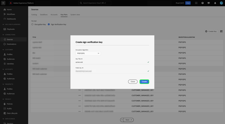Click Next pagination button
Screen dimensions: 225x124
129,120
